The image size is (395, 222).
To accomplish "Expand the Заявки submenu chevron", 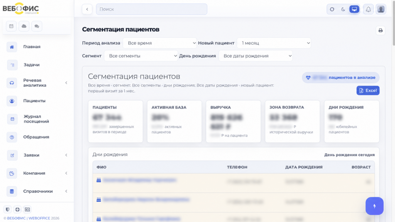I will pyautogui.click(x=66, y=155).
